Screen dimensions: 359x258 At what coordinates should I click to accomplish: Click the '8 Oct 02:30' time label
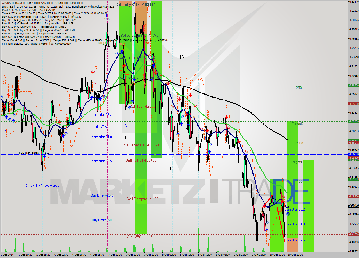[169, 255]
